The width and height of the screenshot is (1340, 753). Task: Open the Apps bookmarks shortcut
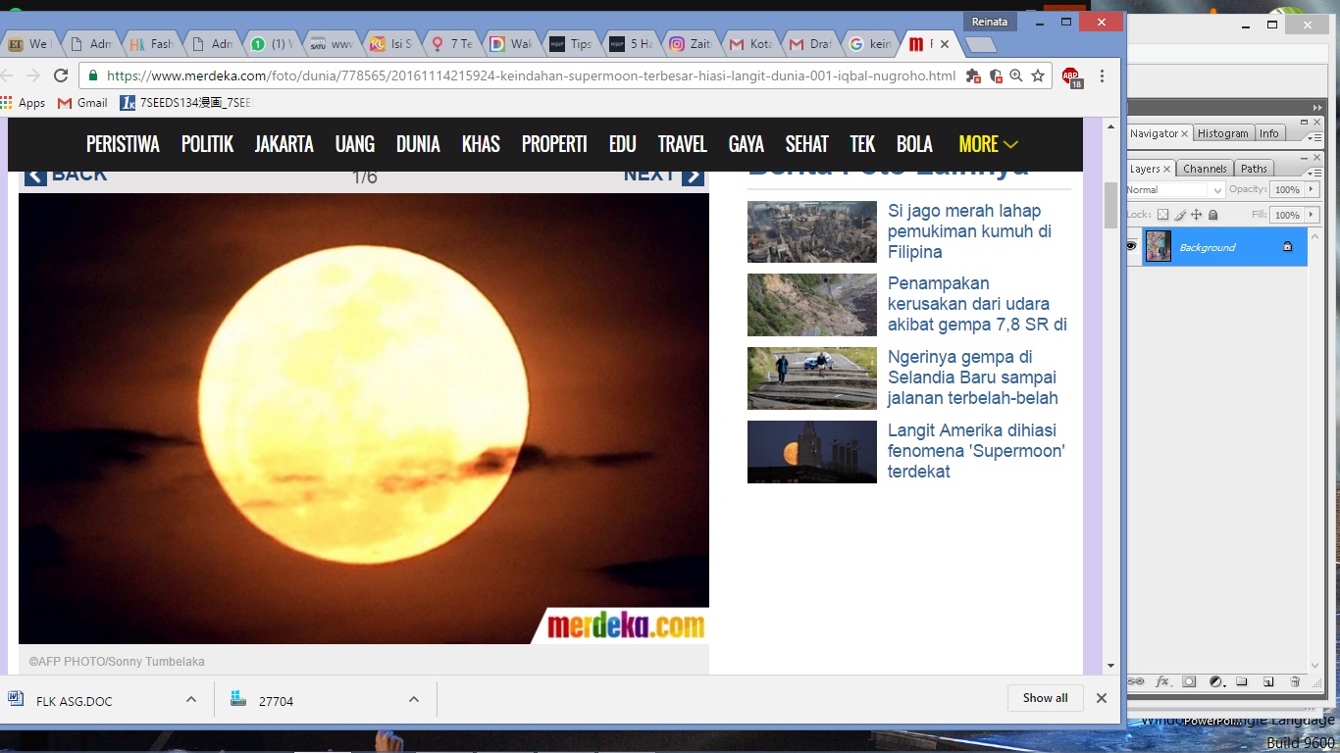[24, 102]
